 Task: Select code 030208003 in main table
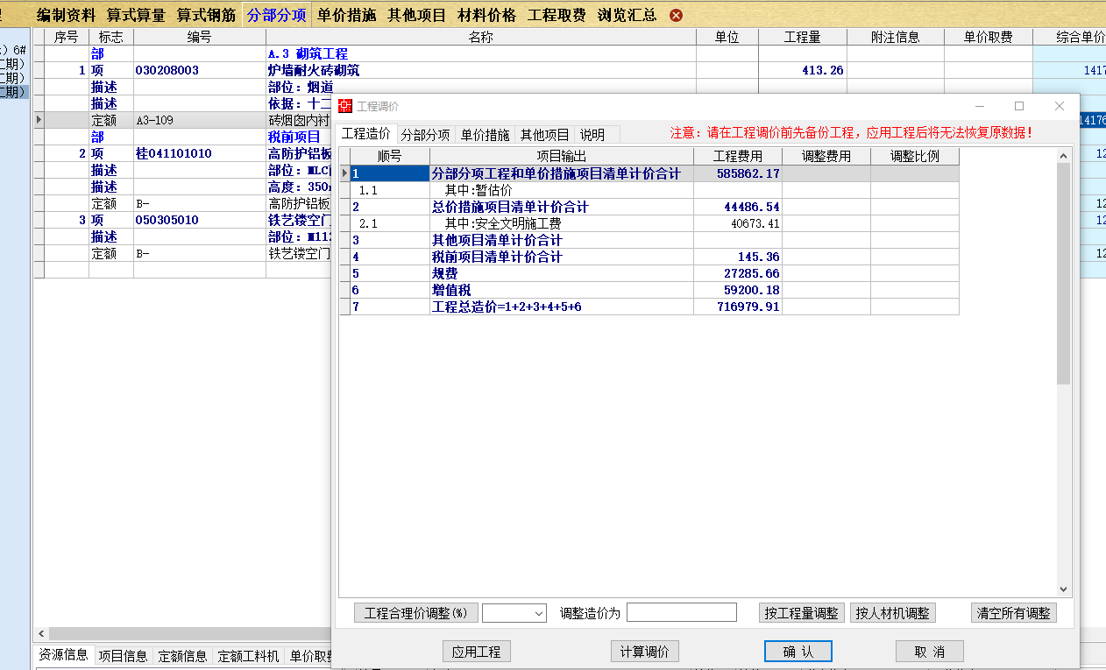[200, 70]
